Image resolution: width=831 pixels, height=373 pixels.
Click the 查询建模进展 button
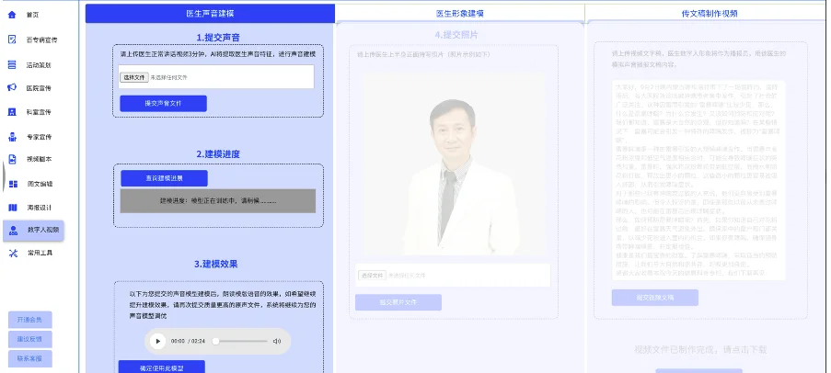pyautogui.click(x=165, y=178)
